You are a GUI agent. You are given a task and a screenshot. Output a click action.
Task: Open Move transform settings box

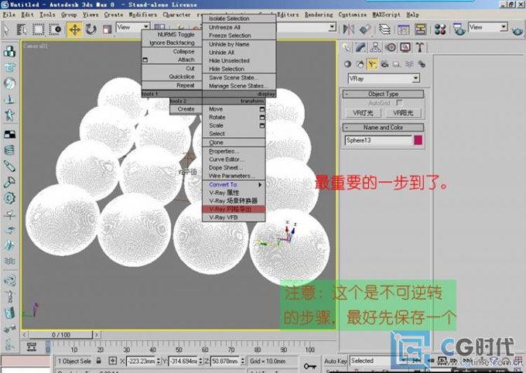pyautogui.click(x=262, y=109)
